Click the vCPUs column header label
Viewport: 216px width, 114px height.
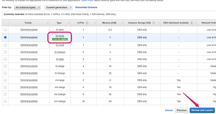click(x=81, y=23)
